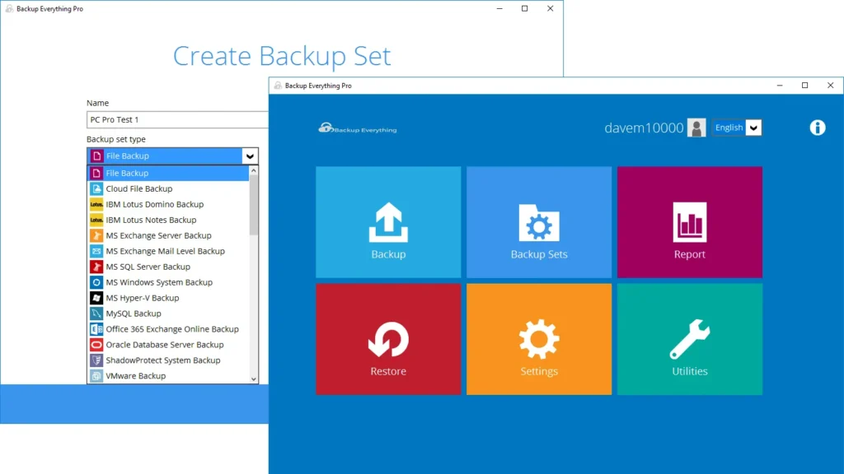
Task: Click the circular arrow icon on Restore
Action: [388, 340]
